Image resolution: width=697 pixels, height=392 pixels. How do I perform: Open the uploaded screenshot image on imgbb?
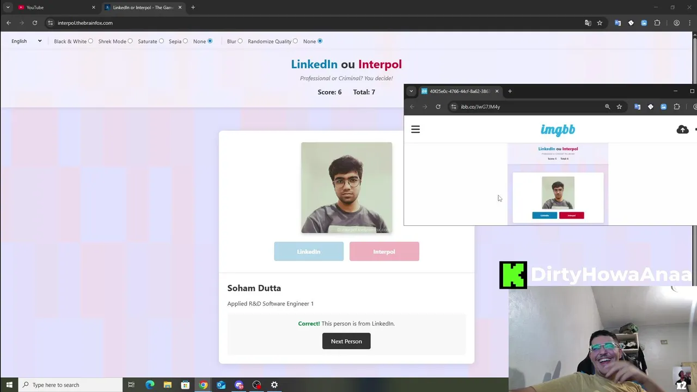click(x=558, y=184)
